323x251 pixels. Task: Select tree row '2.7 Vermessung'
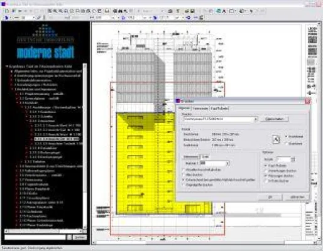[x=31, y=180]
